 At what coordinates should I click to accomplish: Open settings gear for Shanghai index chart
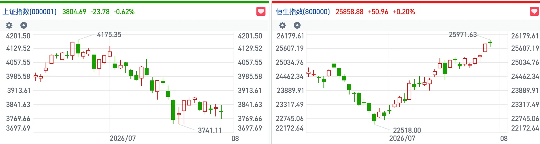click(9, 25)
